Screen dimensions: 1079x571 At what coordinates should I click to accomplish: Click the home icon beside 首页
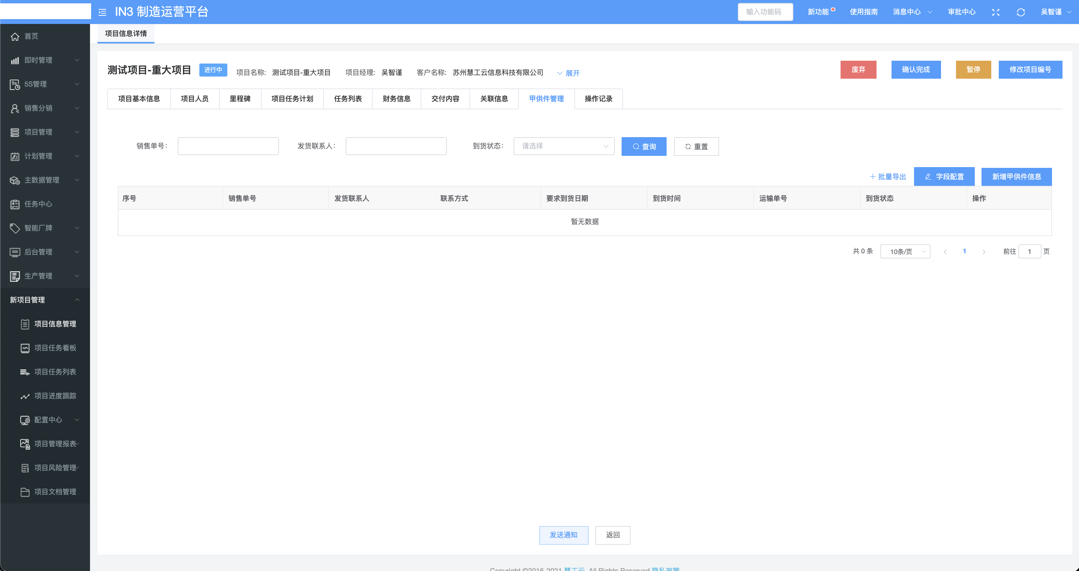15,36
